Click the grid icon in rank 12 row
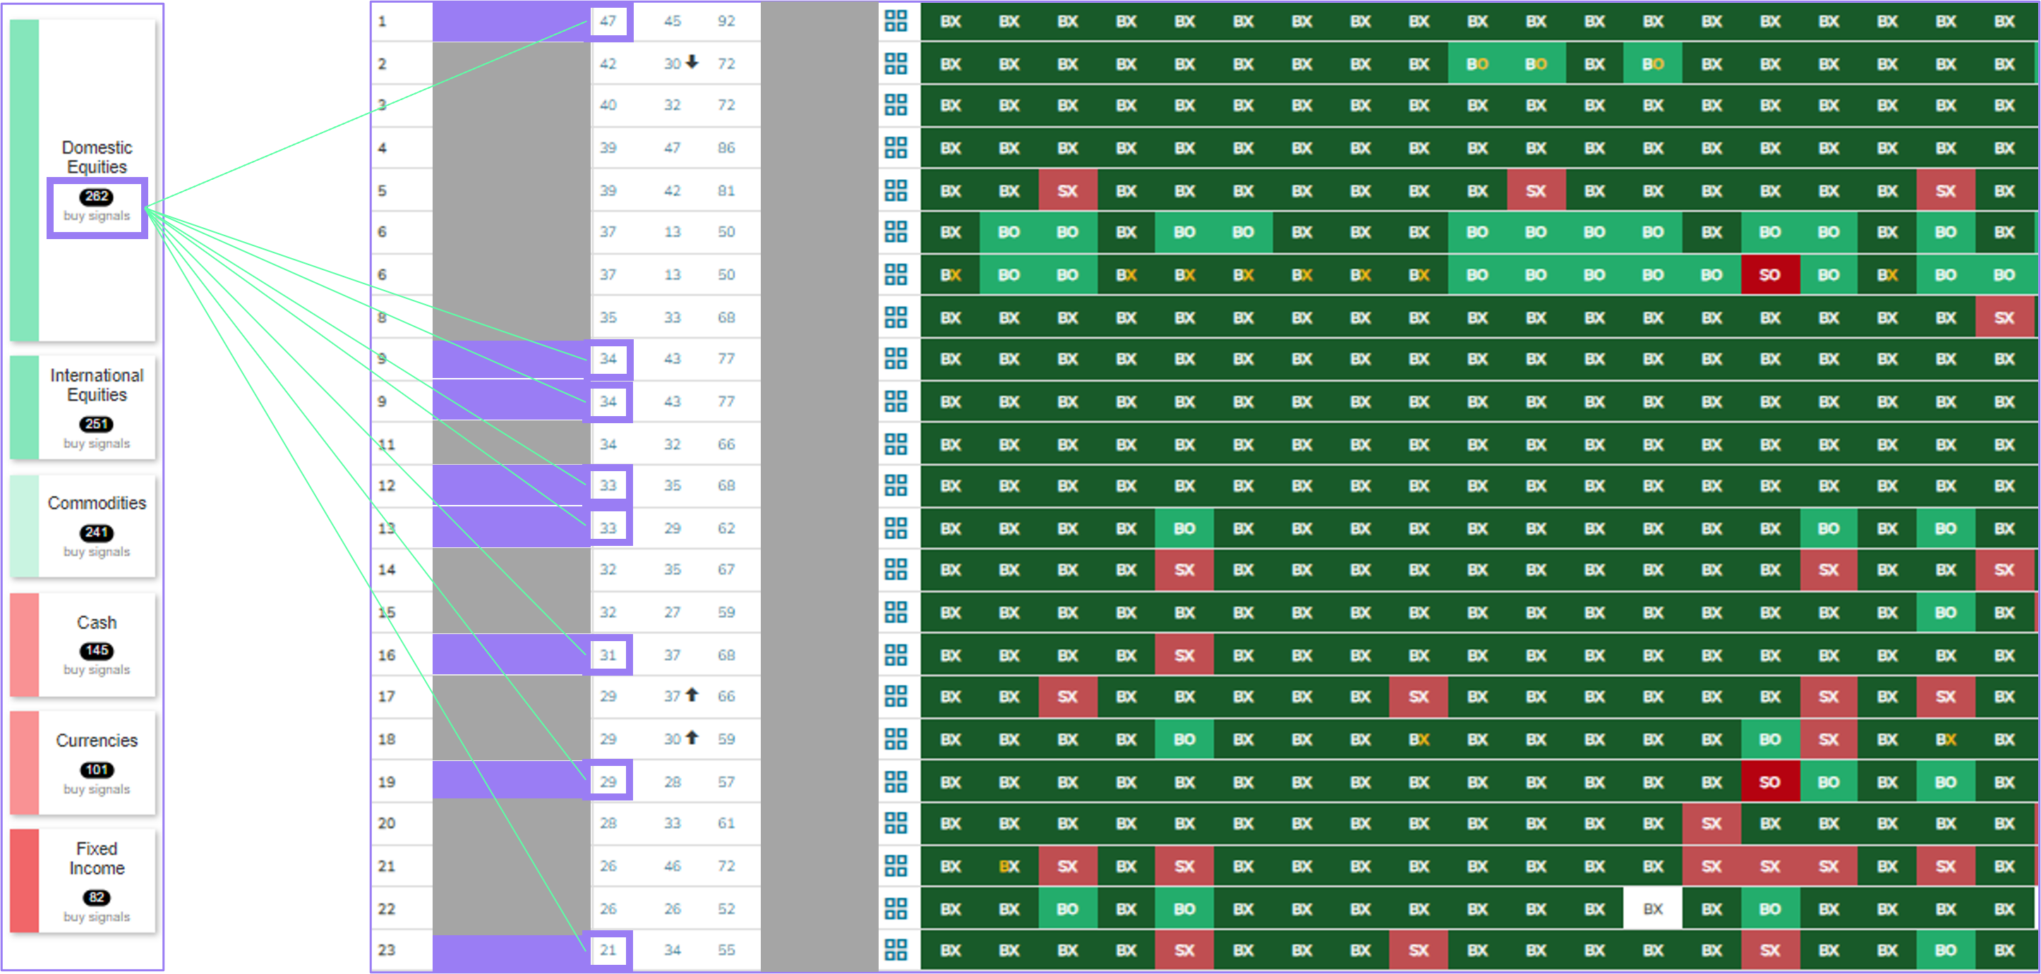 coord(896,485)
